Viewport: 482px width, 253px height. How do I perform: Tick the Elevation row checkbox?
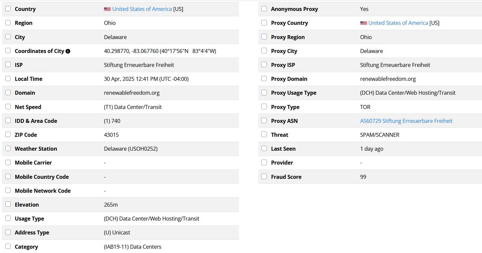coord(8,204)
